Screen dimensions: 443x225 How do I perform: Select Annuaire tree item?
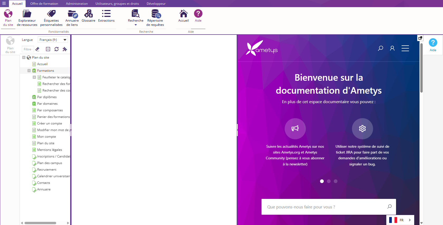click(44, 189)
